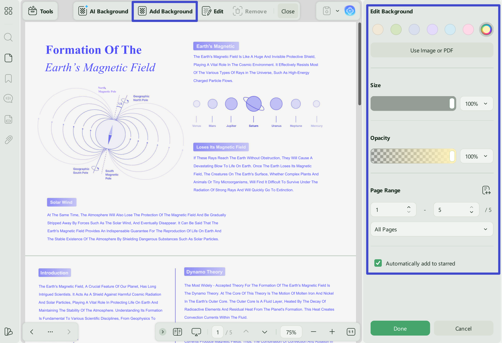
Task: Increase the end page number
Action: [x=472, y=207]
